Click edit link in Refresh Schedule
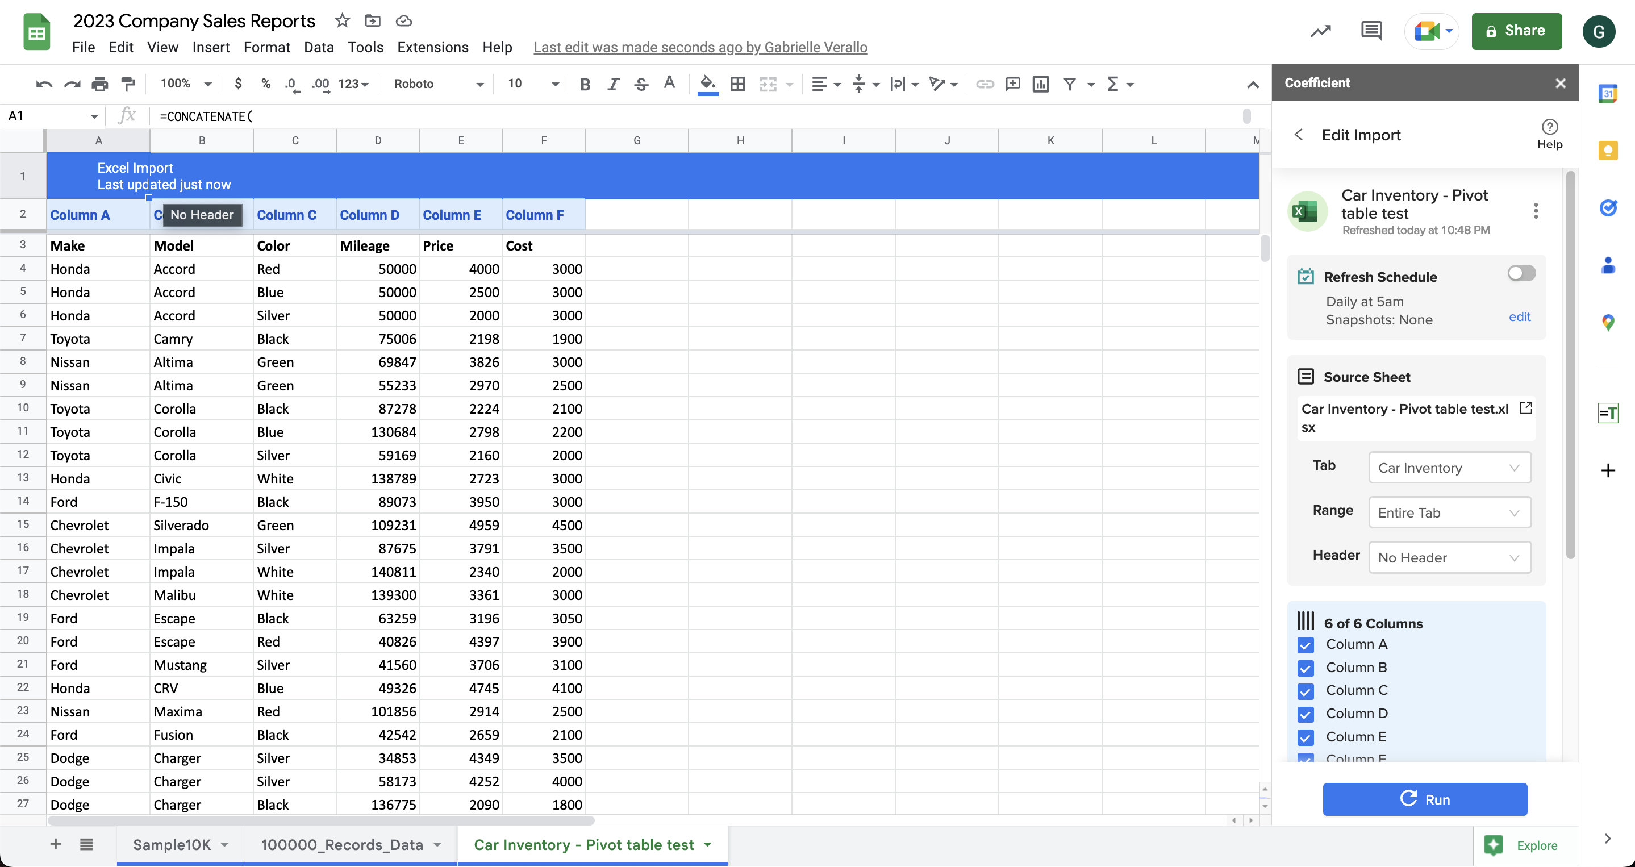 (x=1519, y=316)
